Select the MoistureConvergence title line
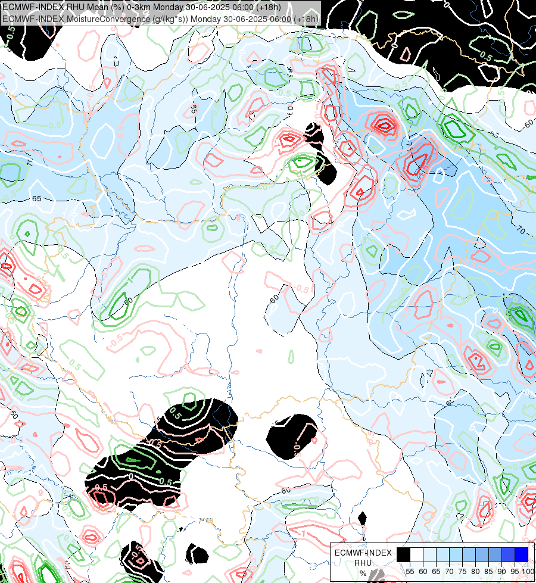Viewport: 536px width, 583px height. click(x=160, y=19)
